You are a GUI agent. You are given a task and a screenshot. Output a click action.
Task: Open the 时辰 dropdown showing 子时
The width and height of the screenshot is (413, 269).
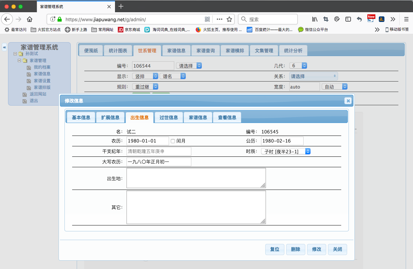(286, 151)
